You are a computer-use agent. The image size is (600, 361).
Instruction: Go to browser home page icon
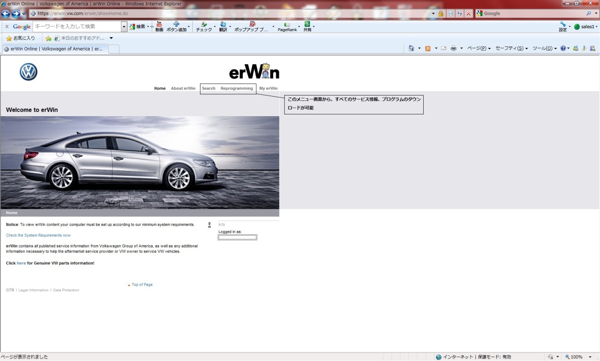tap(412, 48)
